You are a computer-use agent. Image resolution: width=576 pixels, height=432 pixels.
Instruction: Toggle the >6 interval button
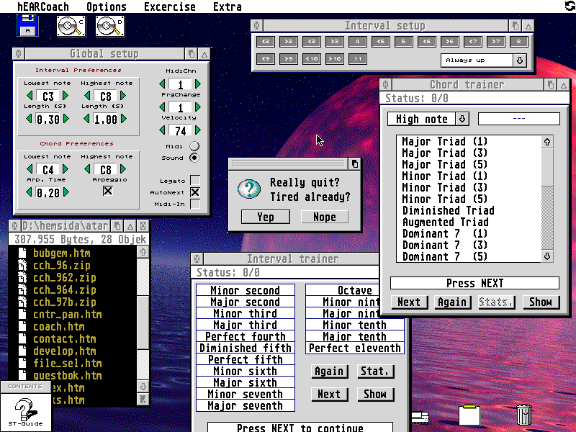(x=449, y=42)
